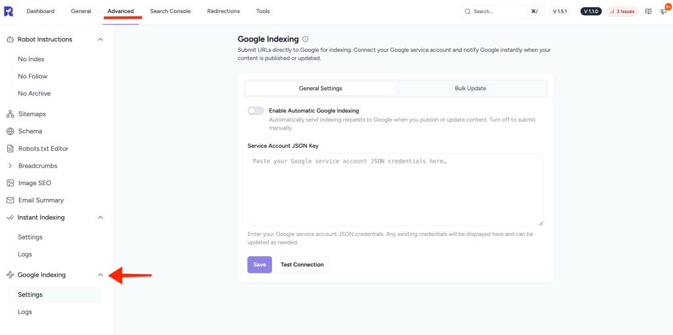673x335 pixels.
Task: Collapse the Instant Indexing section
Action: pyautogui.click(x=101, y=217)
